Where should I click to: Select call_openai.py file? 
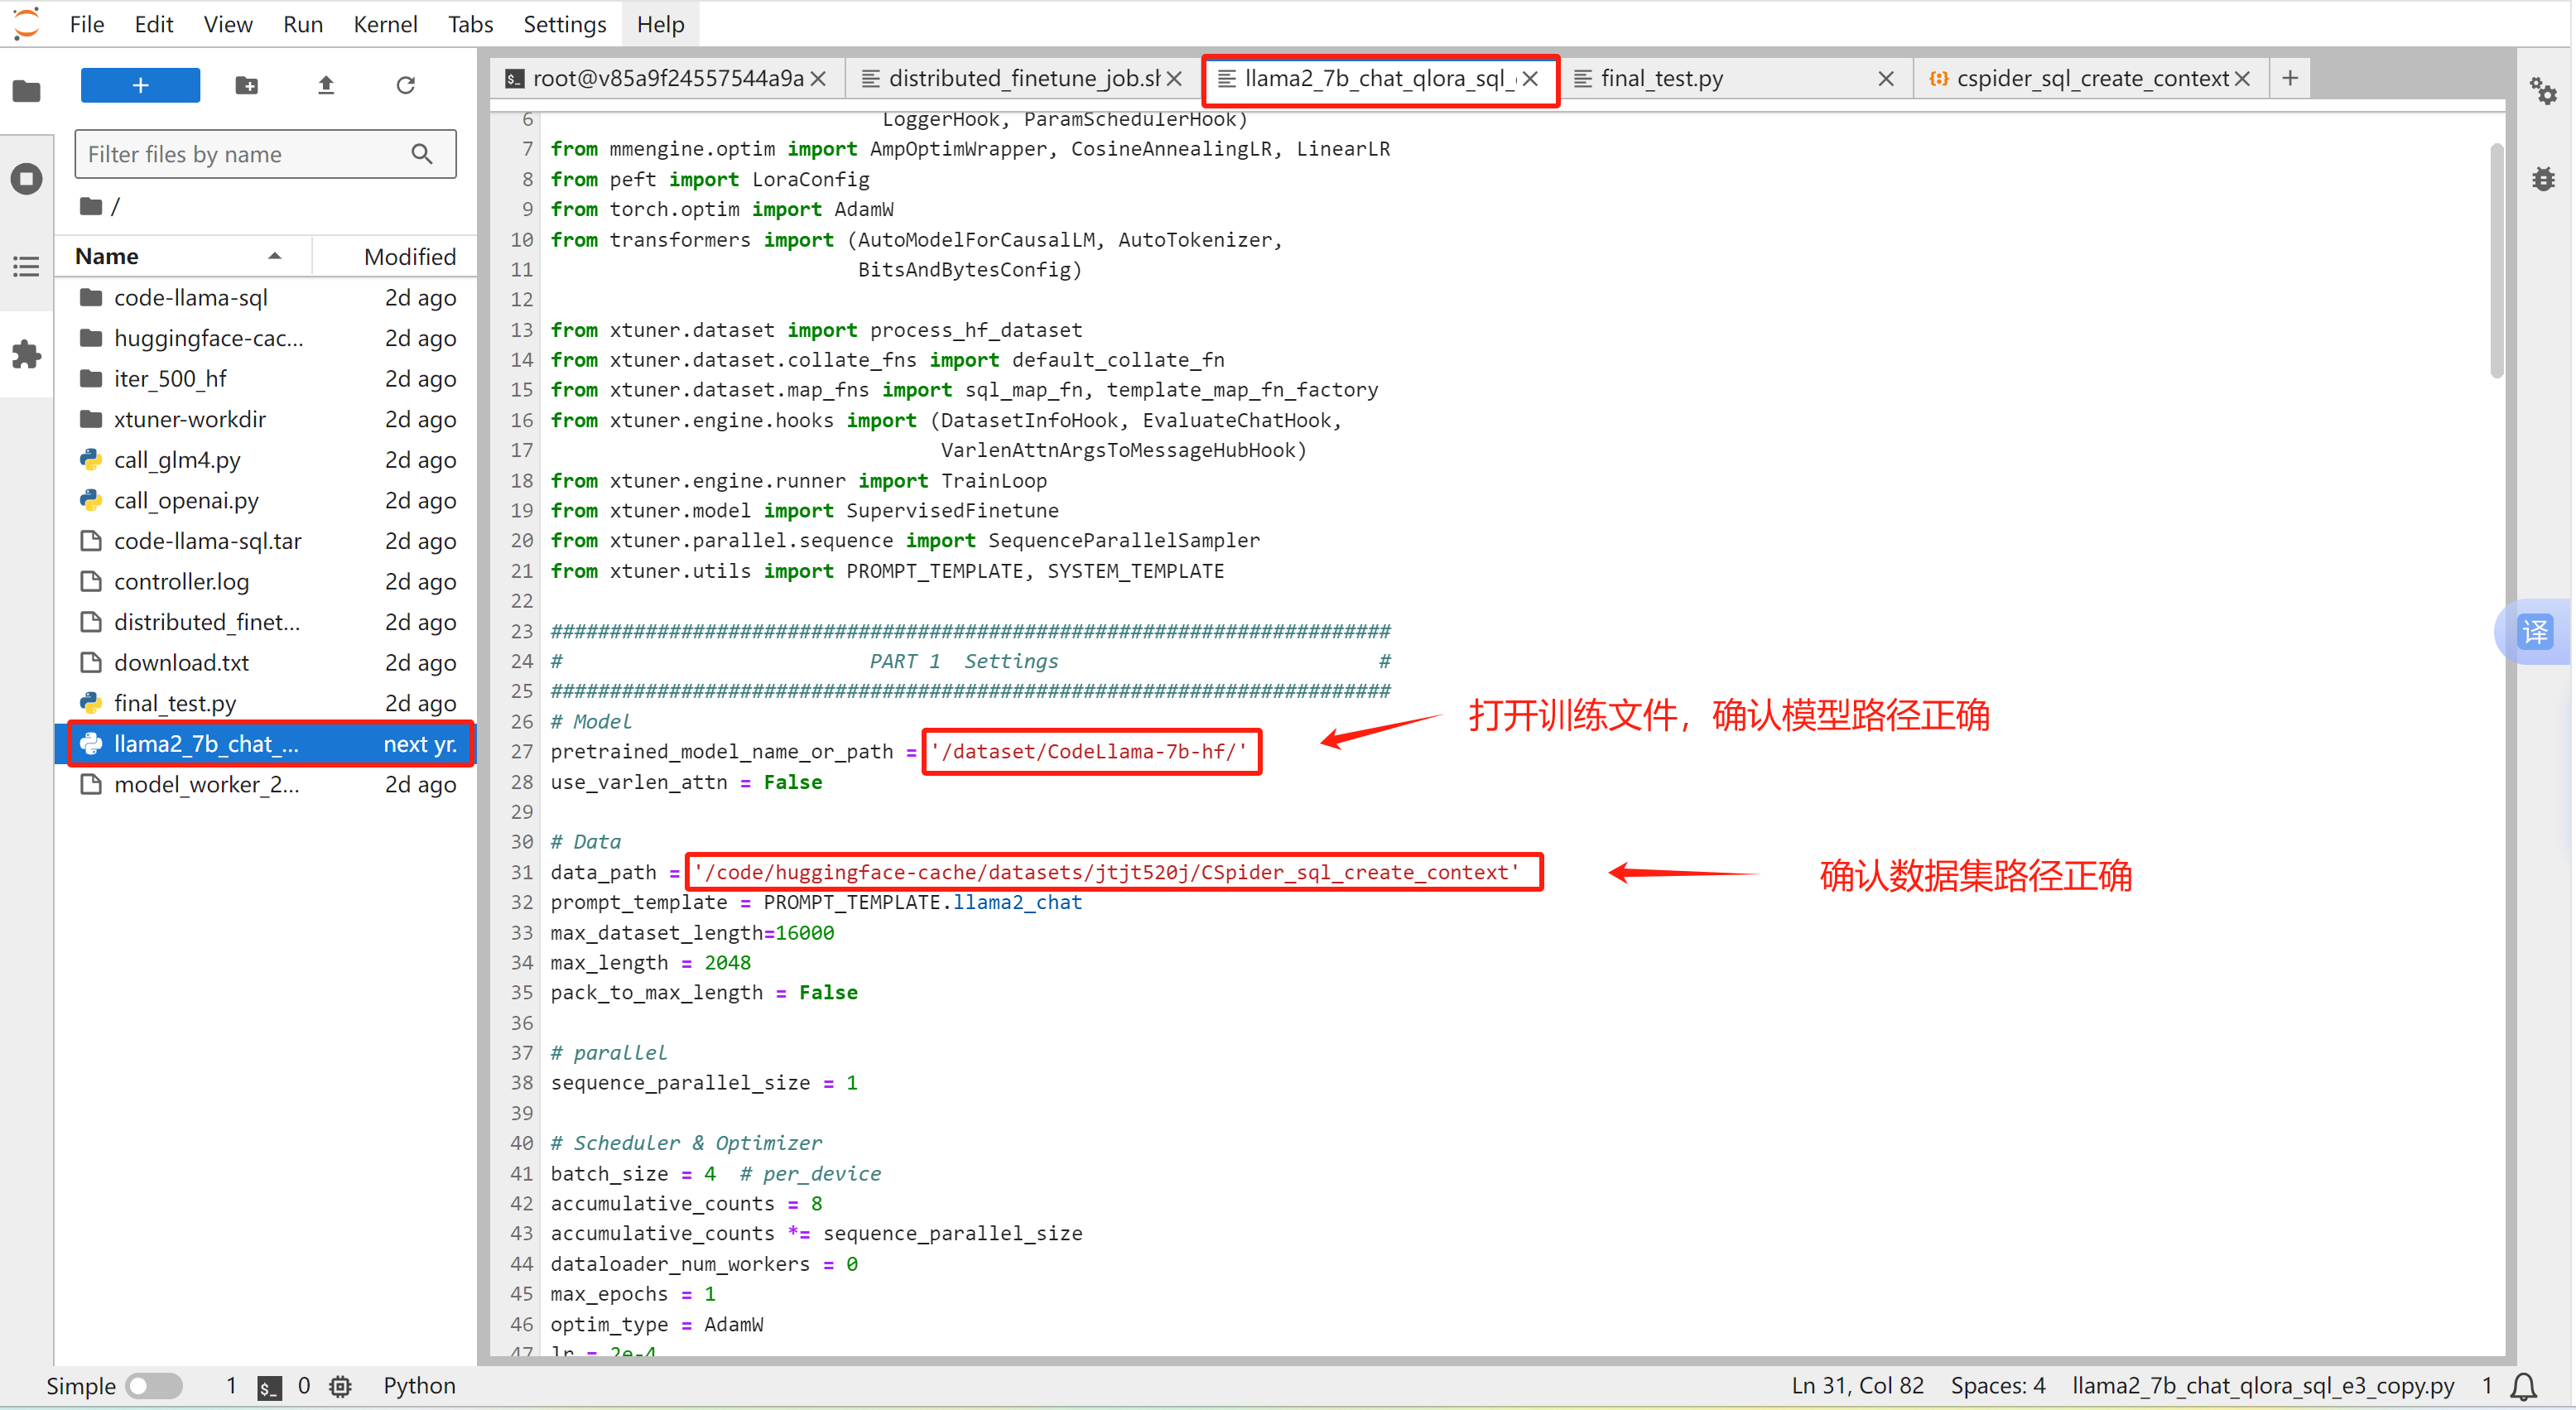[x=266, y=500]
